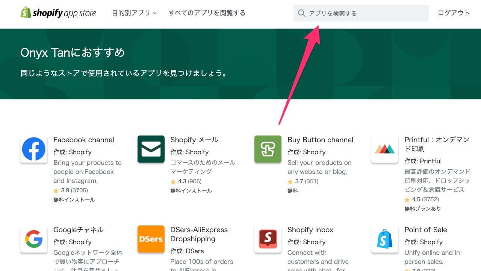Screen dimensions: 481x271
Task: Focus the アプリを検索する search field
Action: tap(361, 13)
